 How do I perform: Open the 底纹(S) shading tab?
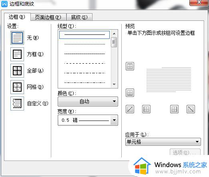79,17
